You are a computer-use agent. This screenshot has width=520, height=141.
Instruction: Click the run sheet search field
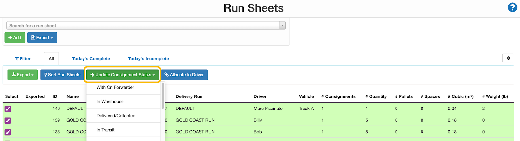coord(143,26)
